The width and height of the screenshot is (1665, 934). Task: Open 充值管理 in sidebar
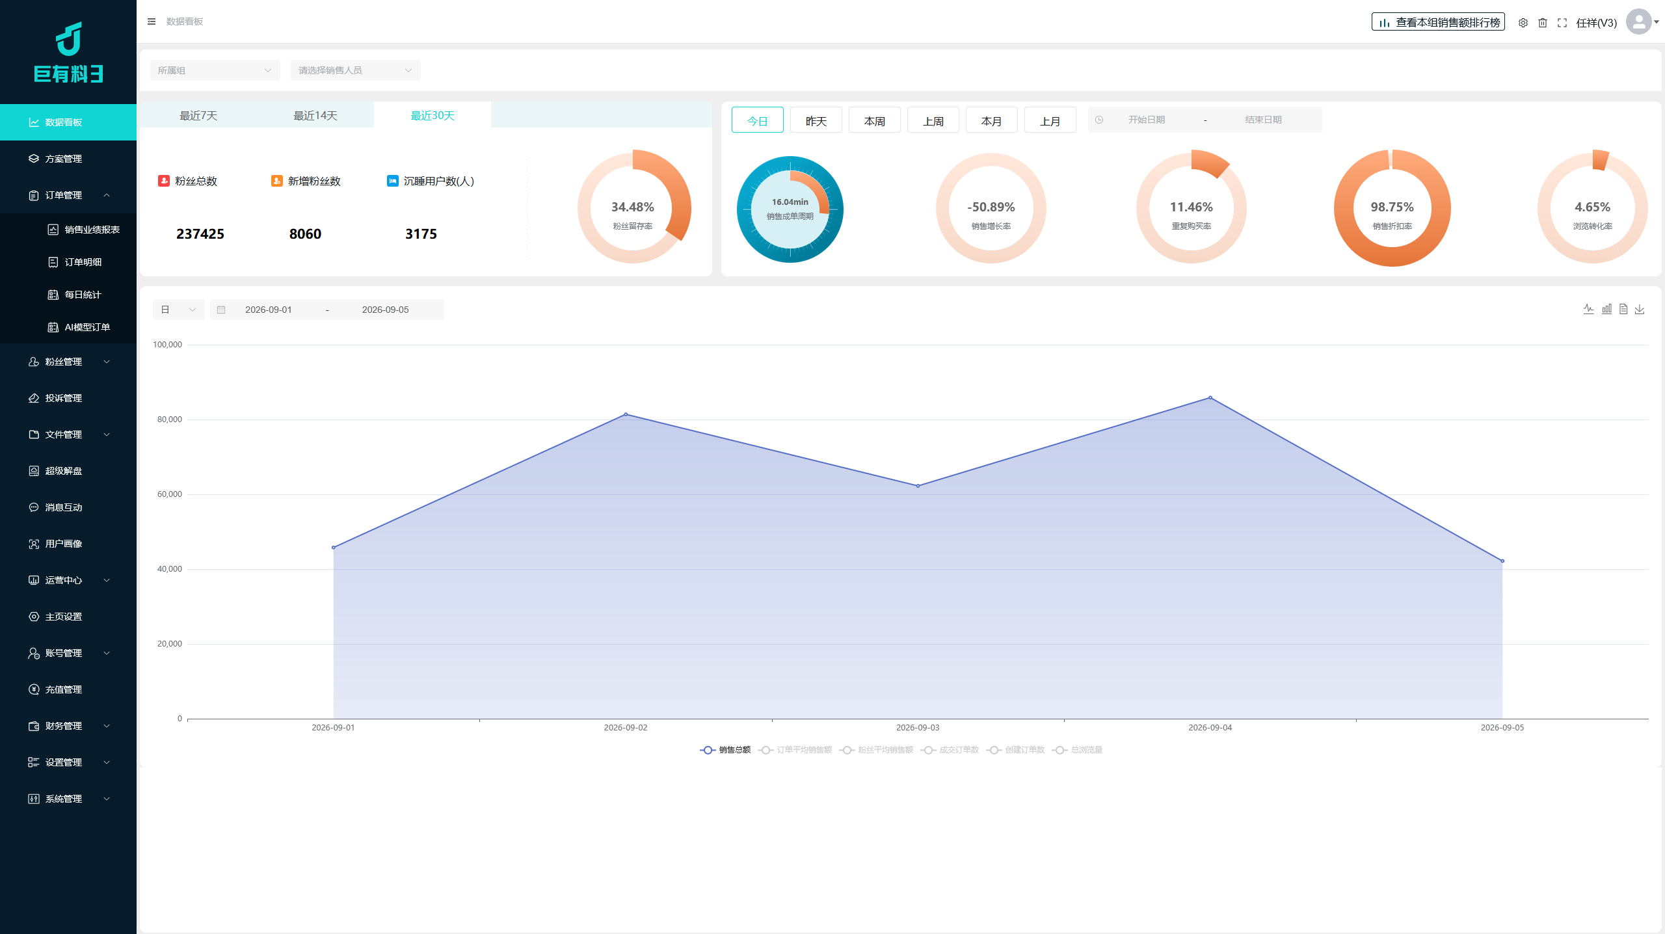[68, 689]
